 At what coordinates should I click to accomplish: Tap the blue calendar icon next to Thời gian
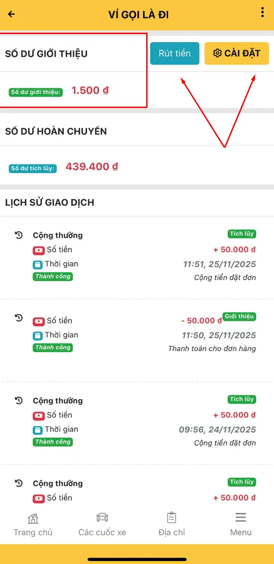pos(39,264)
